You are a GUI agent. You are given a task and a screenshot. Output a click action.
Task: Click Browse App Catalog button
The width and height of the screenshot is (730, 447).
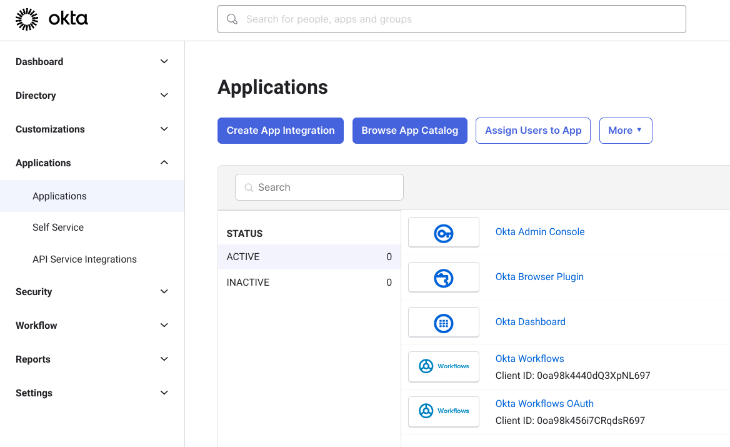point(410,131)
